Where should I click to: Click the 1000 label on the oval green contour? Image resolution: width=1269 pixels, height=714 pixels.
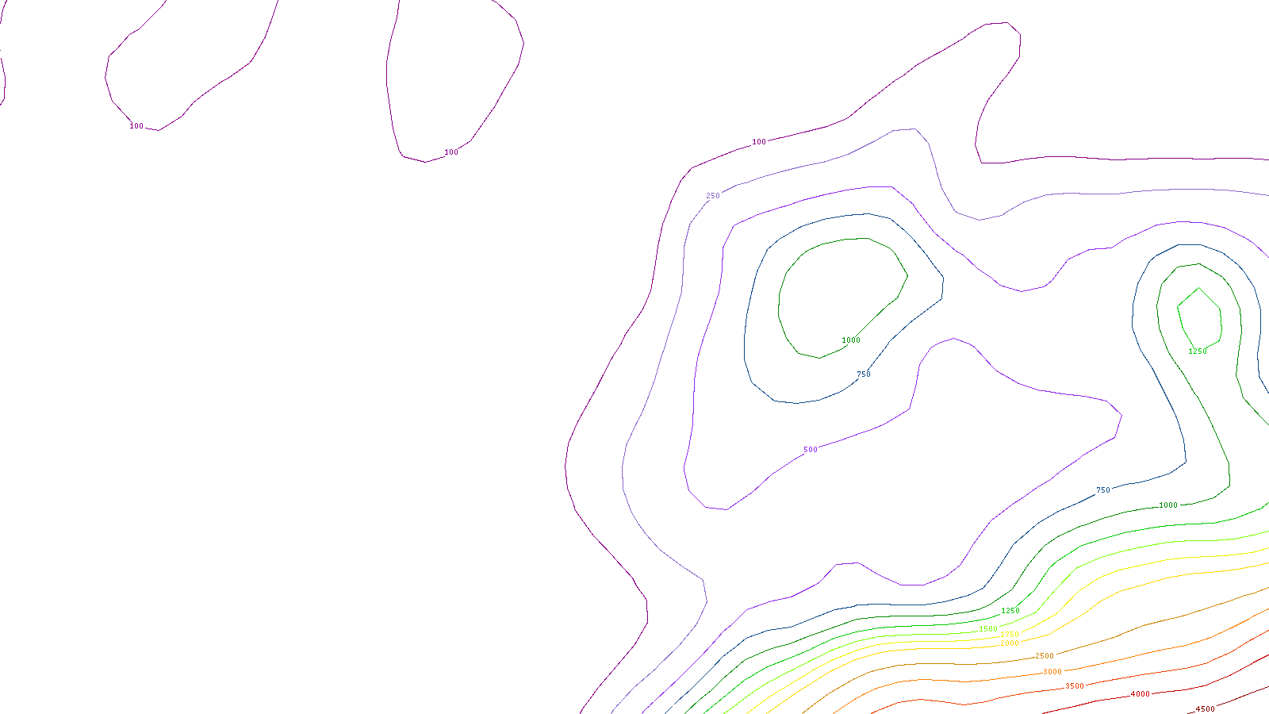click(851, 340)
